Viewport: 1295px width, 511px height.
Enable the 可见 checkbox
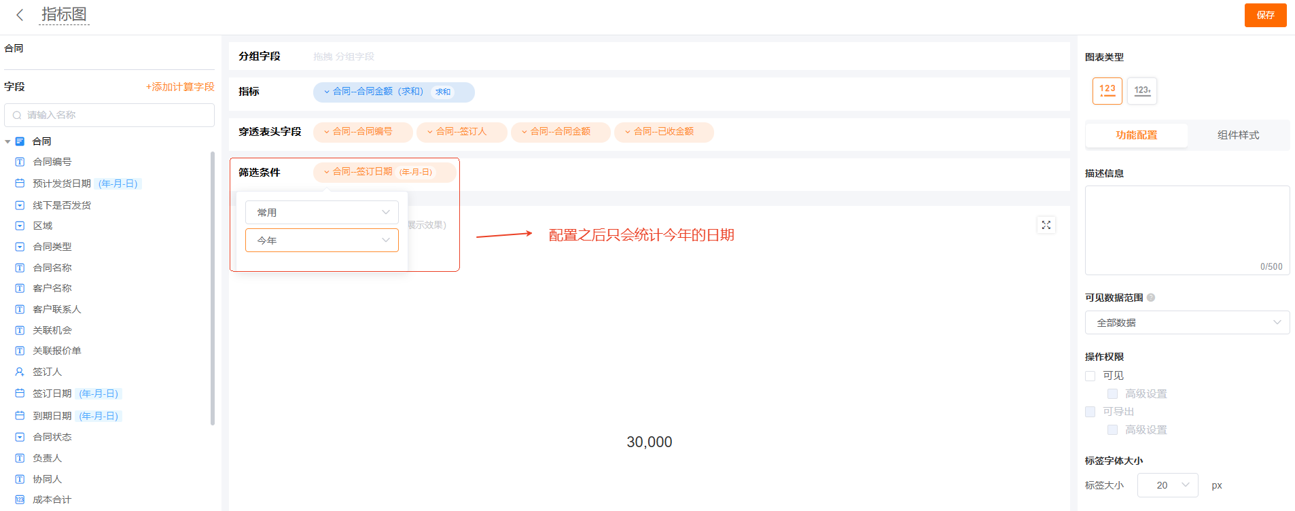[x=1090, y=376]
